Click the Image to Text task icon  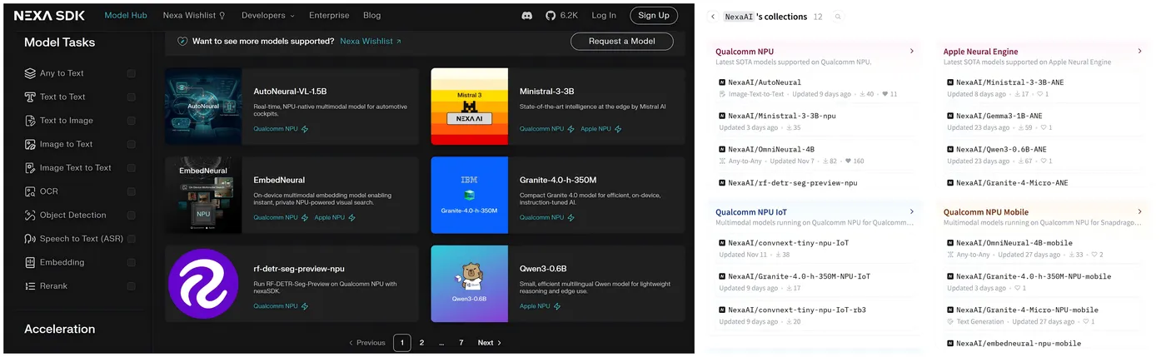pyautogui.click(x=30, y=144)
